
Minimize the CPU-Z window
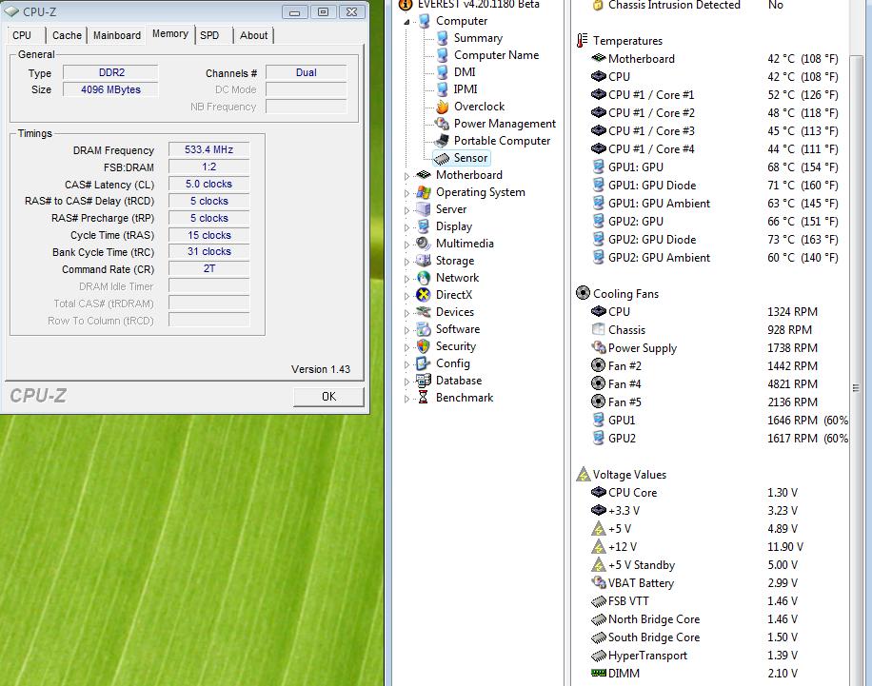point(295,11)
